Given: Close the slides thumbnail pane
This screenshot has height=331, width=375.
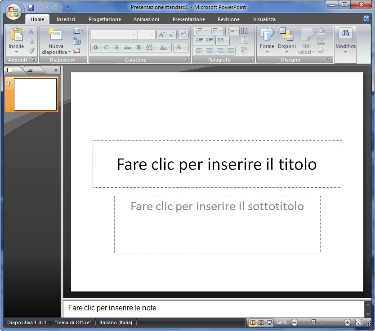Looking at the screenshot, I should (56, 70).
